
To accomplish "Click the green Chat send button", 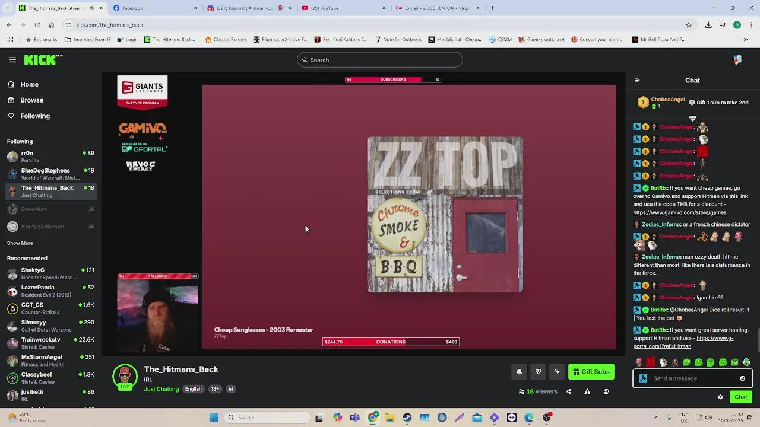I will tap(741, 397).
